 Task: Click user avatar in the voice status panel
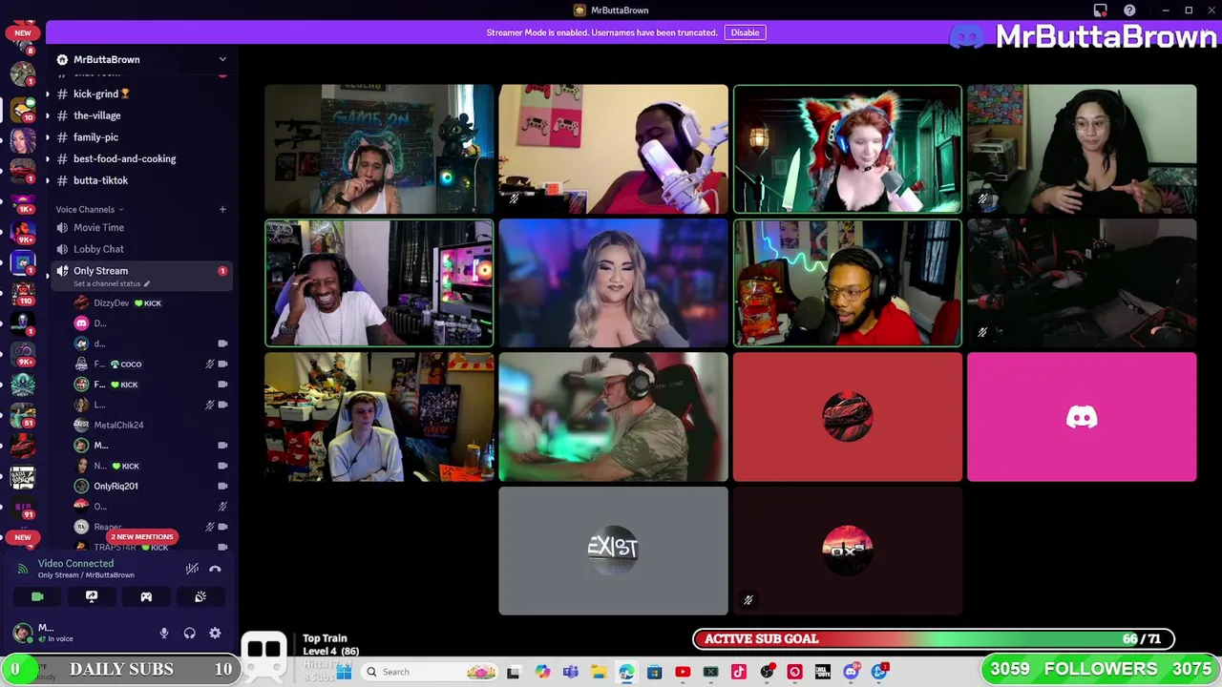[22, 632]
